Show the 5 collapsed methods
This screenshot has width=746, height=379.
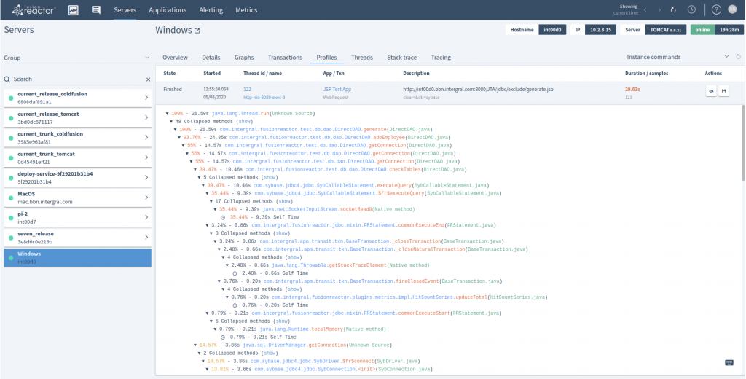[270, 178]
